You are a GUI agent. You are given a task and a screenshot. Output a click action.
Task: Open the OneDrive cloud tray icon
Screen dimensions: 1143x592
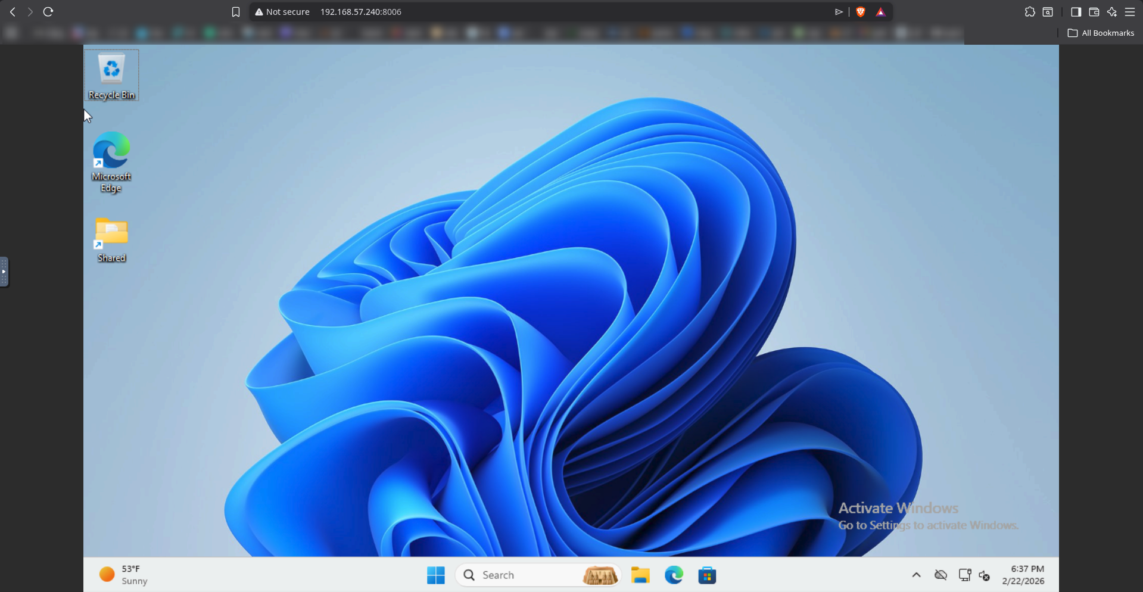coord(940,575)
